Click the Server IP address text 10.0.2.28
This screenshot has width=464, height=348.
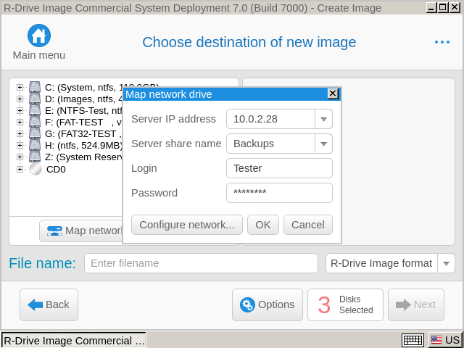click(255, 119)
